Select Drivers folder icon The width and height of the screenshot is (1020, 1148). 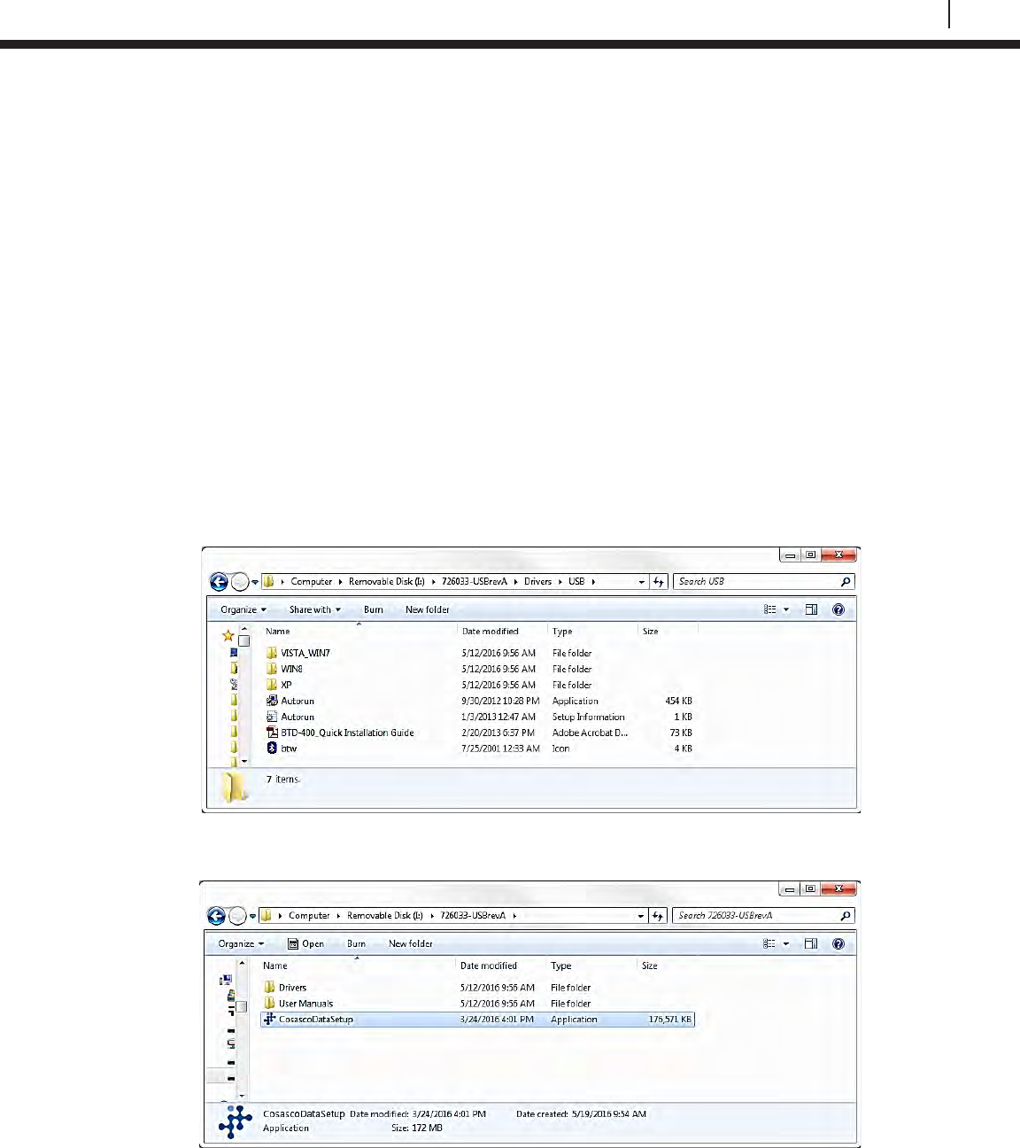(269, 987)
